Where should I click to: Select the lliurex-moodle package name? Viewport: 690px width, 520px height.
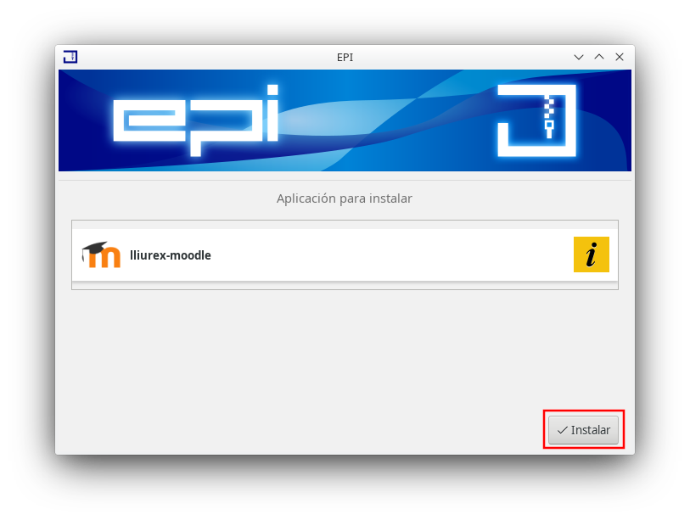pos(171,255)
